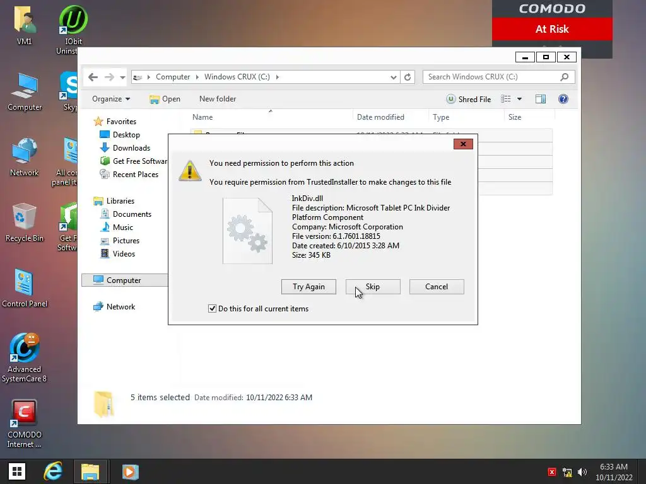Create a New folder
Image resolution: width=646 pixels, height=484 pixels.
point(218,99)
